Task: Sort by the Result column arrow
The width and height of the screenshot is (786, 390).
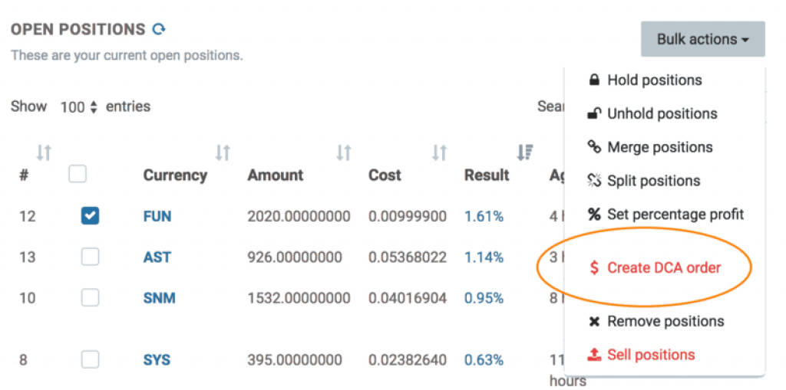Action: [x=524, y=152]
